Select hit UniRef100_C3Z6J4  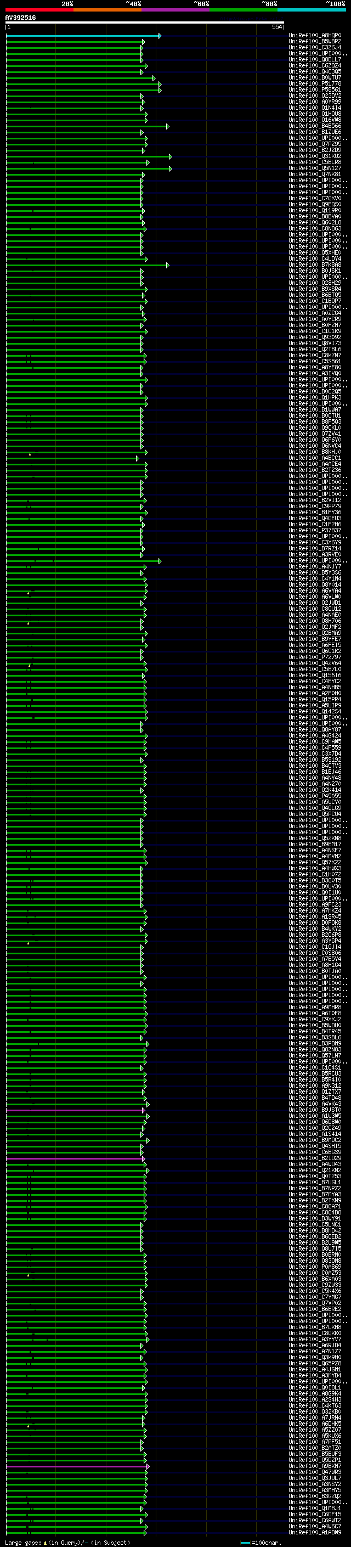(x=315, y=47)
